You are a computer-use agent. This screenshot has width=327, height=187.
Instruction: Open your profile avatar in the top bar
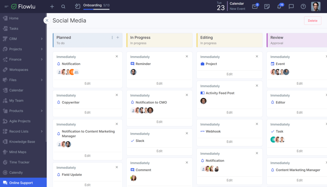[316, 6]
